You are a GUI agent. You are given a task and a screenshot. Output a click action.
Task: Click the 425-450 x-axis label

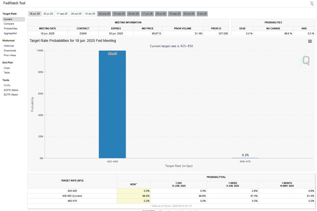pyautogui.click(x=112, y=162)
